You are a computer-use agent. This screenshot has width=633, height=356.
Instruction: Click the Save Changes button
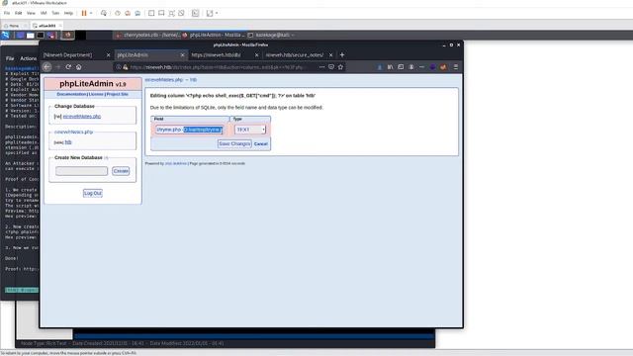pyautogui.click(x=234, y=143)
